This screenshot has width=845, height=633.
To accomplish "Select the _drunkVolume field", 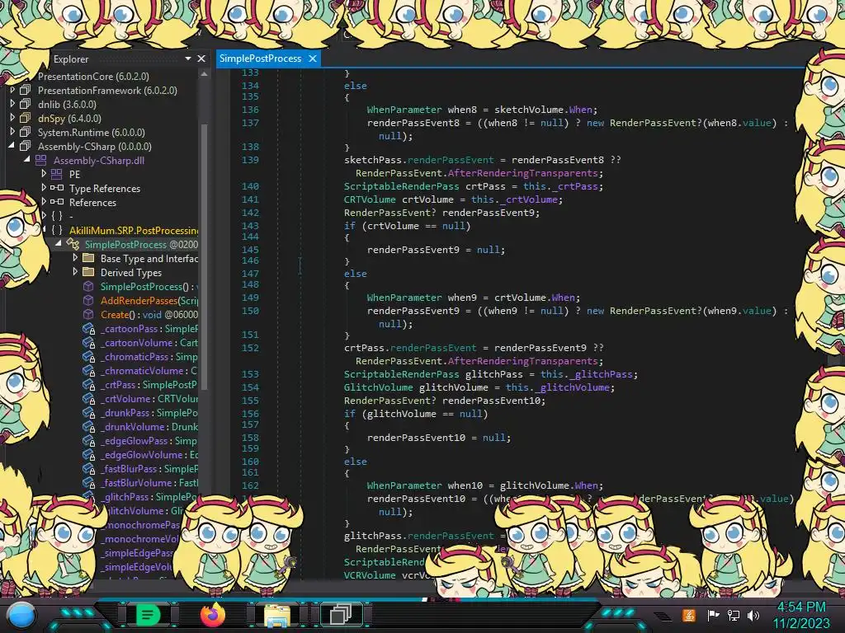I will pyautogui.click(x=149, y=426).
